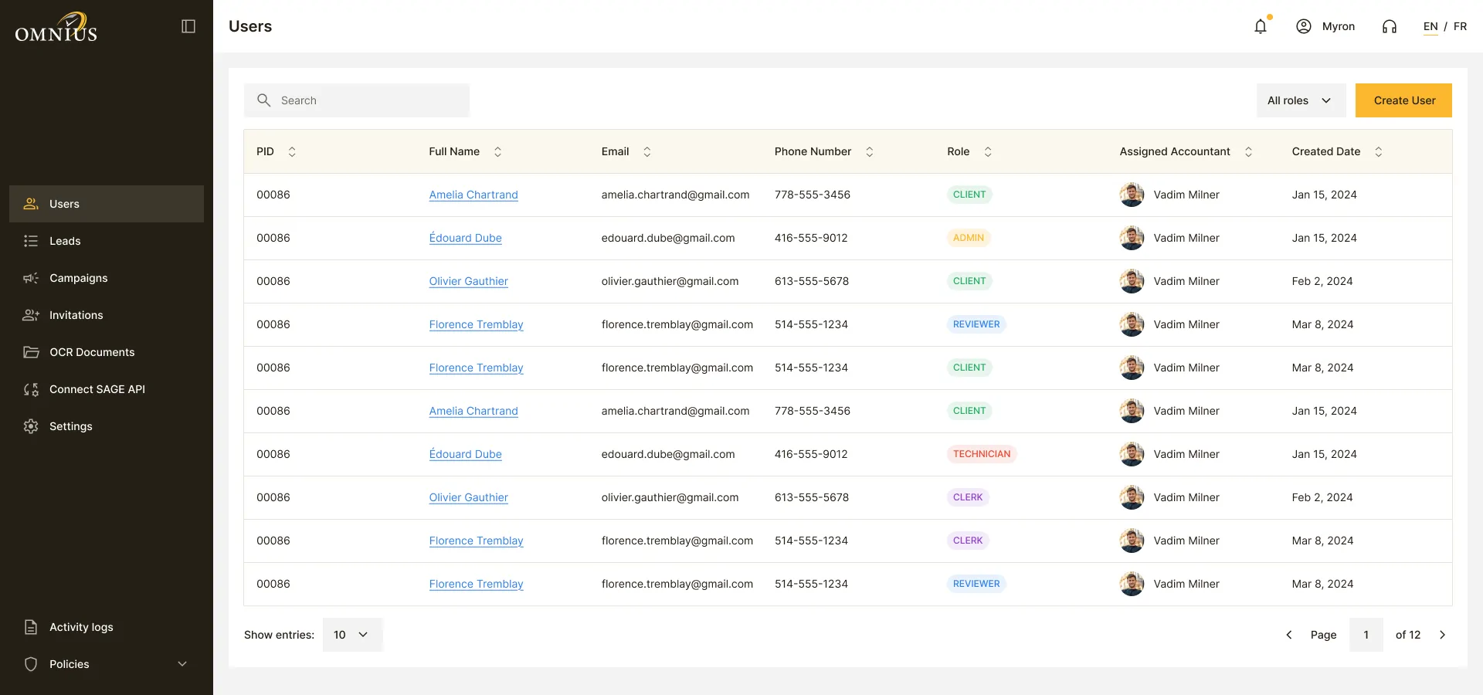Open Olivier Gauthier's first profile link
1483x695 pixels.
tap(468, 281)
